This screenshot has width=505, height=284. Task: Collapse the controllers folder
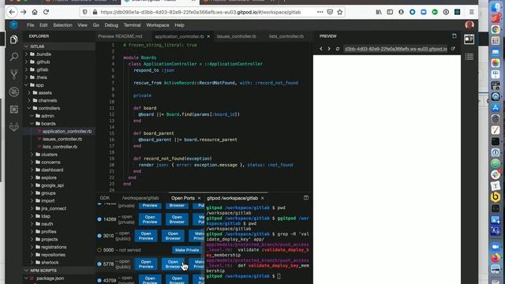29,108
